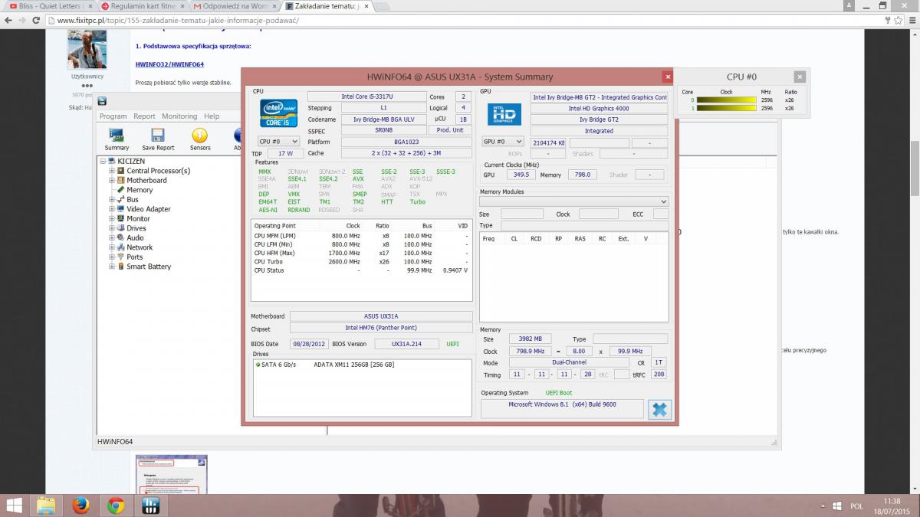
Task: Close the CPU #0 clock window
Action: [800, 77]
